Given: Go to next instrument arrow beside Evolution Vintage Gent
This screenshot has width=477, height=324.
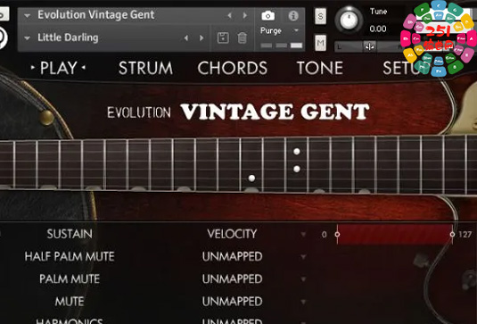Looking at the screenshot, I should click(245, 15).
